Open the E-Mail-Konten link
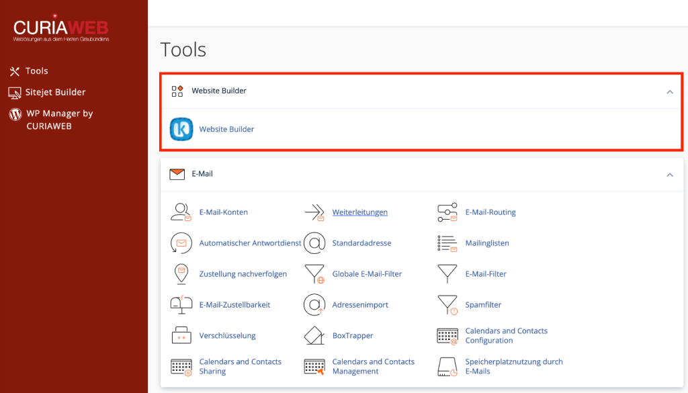This screenshot has width=688, height=393. [223, 212]
